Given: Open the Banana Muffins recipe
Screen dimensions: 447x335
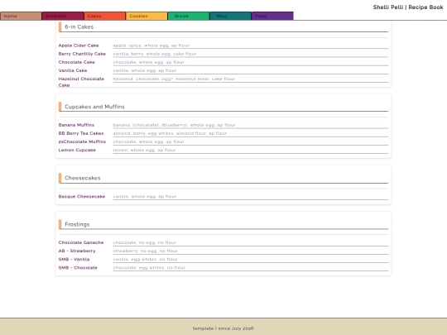Looking at the screenshot, I should (76, 125).
